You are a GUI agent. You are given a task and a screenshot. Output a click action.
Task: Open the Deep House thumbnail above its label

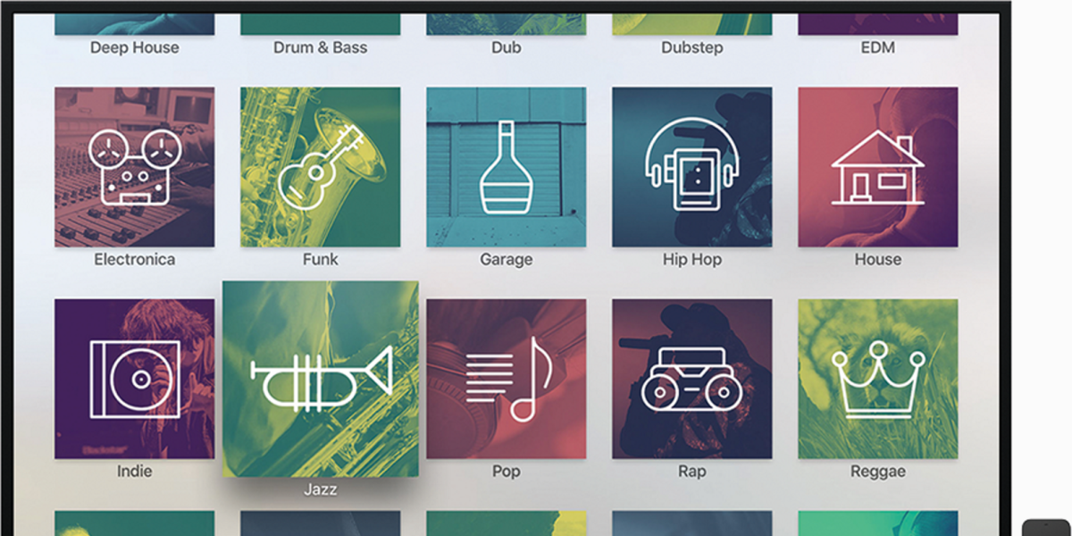click(135, 24)
